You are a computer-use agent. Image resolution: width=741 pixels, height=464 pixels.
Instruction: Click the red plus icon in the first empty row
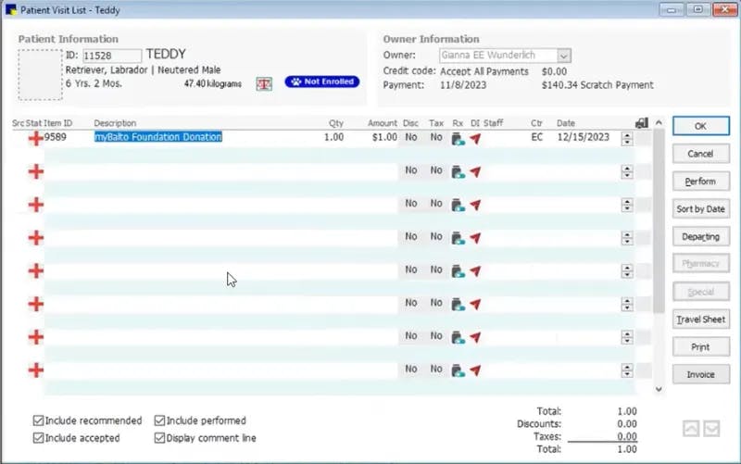click(36, 171)
